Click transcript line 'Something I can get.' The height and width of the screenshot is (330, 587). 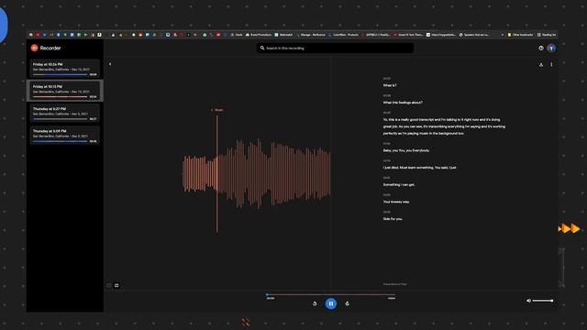pyautogui.click(x=399, y=185)
